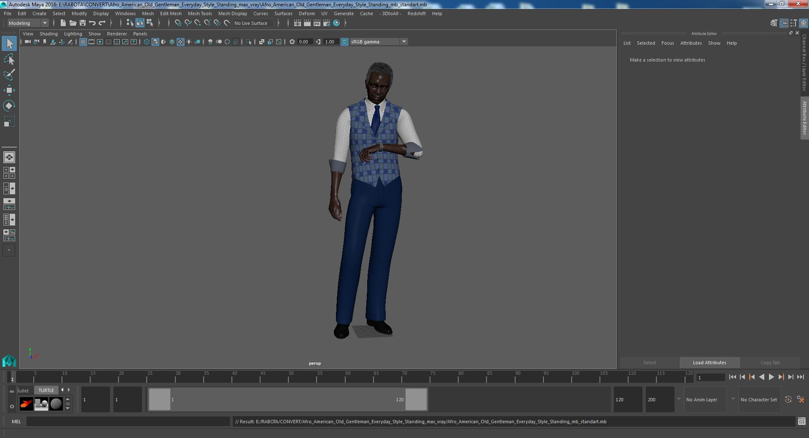The height and width of the screenshot is (438, 809).
Task: Grab the range slider left handle
Action: pos(160,399)
